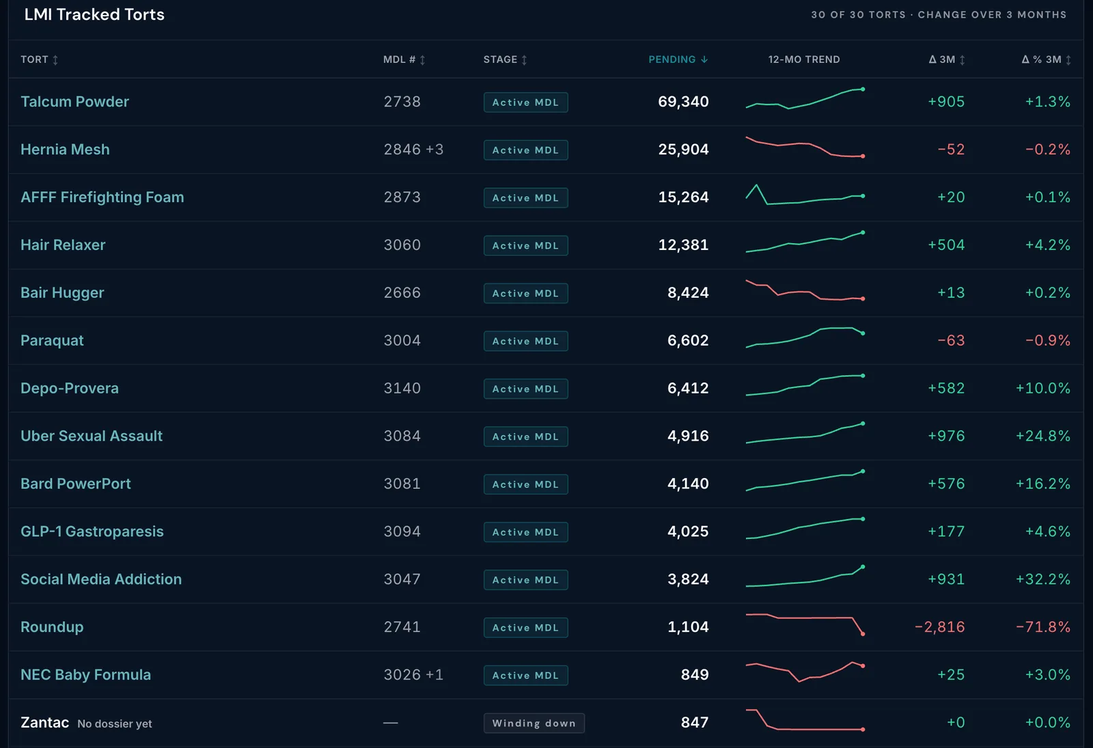Click the Talcum Powder 12-month trend sparkline
The height and width of the screenshot is (748, 1093).
[805, 98]
